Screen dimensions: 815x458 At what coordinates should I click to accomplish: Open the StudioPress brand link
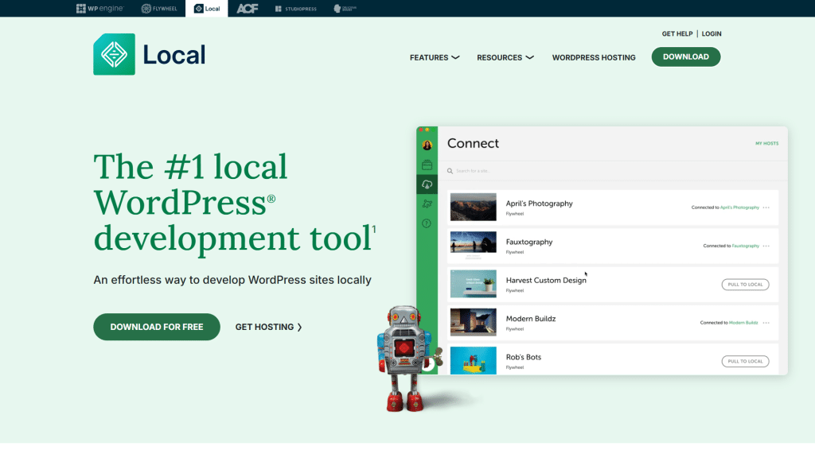296,8
